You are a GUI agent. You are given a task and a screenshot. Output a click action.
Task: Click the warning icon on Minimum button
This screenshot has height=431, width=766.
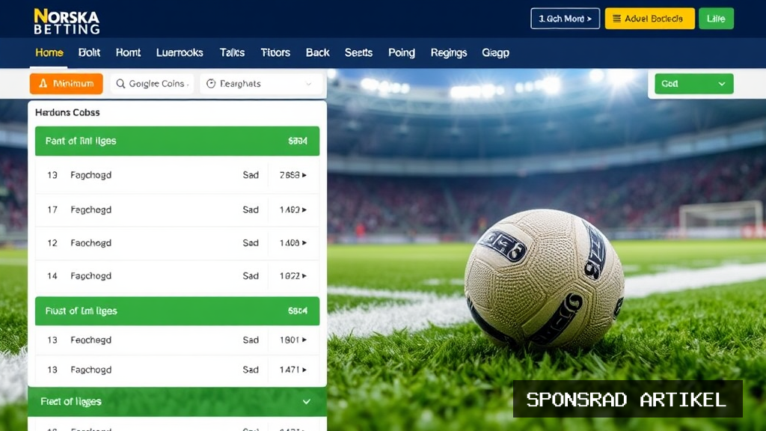click(x=43, y=84)
